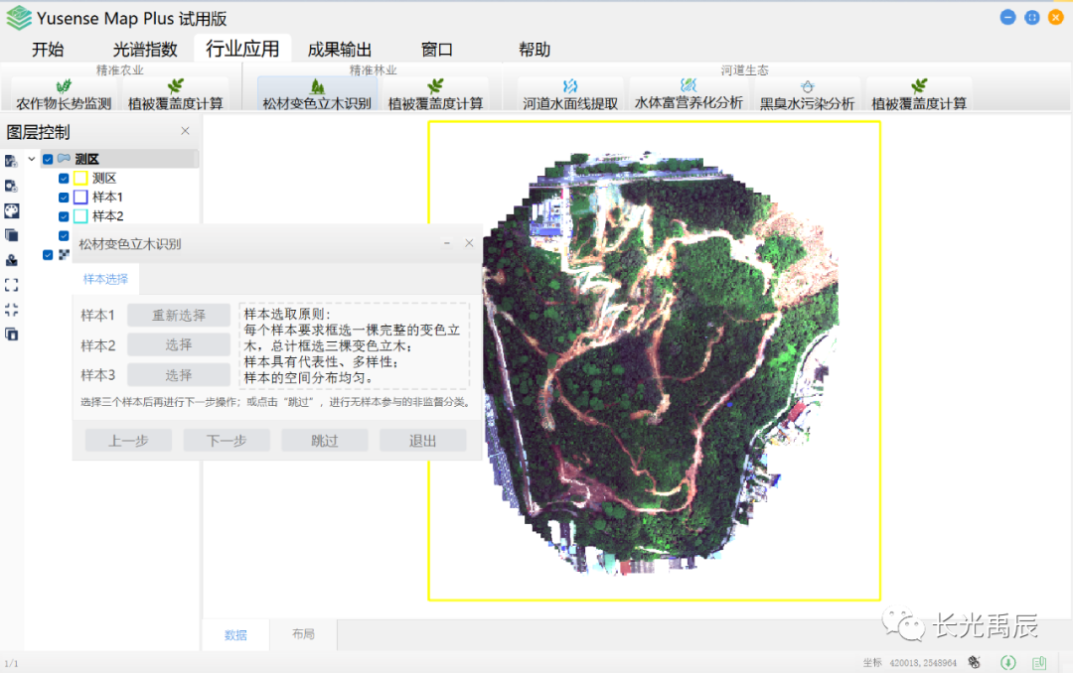Collapse the 测区 layer group tree
The height and width of the screenshot is (673, 1073).
point(31,159)
